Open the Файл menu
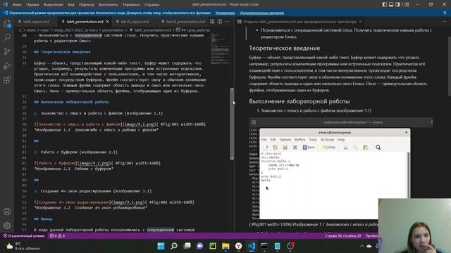Image resolution: width=451 pixels, height=253 pixels. click(17, 5)
